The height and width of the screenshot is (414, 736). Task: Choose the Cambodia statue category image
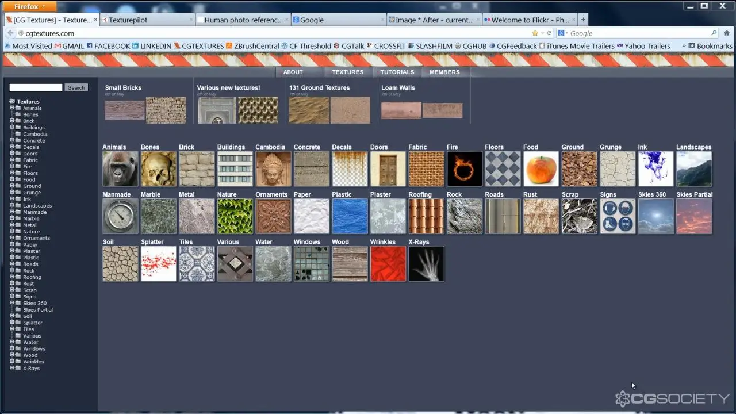(273, 168)
